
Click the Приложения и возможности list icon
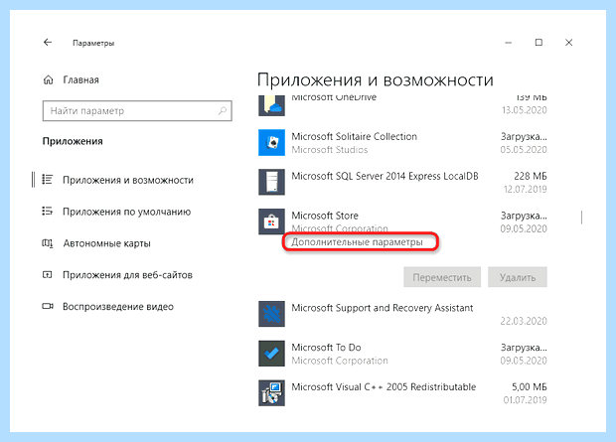[x=47, y=180]
